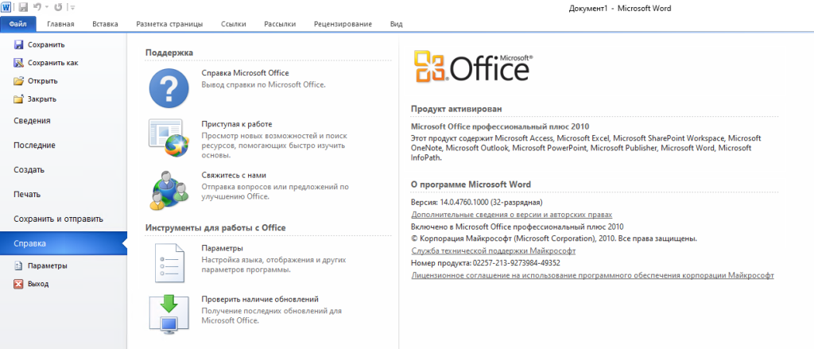The width and height of the screenshot is (814, 349).
Task: Open the Файл tab
Action: pyautogui.click(x=18, y=24)
